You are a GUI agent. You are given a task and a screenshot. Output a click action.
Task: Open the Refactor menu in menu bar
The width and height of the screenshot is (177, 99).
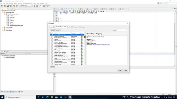pyautogui.click(x=20, y=3)
